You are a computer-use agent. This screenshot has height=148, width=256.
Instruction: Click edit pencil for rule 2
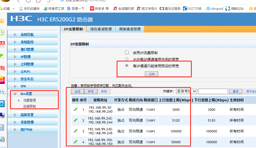[x=75, y=120]
